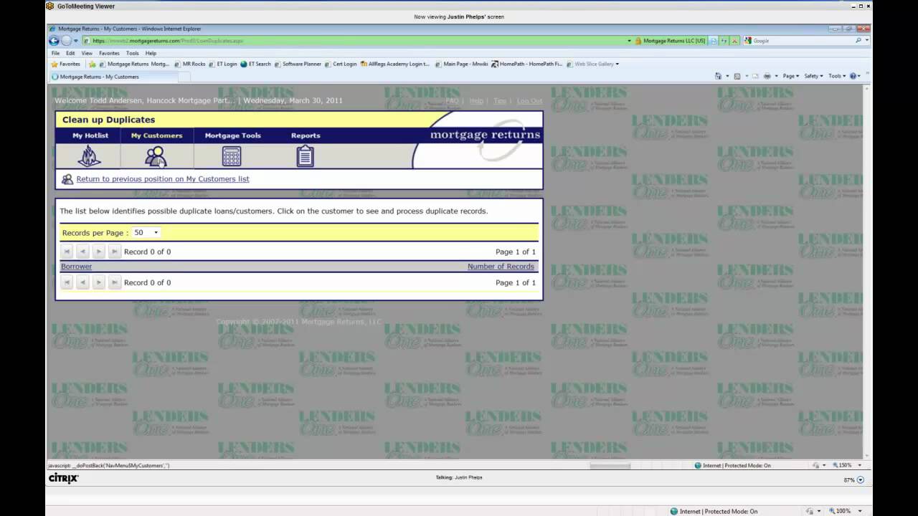
Task: Expand the Web Slice Gallery dropdown arrow
Action: [617, 64]
